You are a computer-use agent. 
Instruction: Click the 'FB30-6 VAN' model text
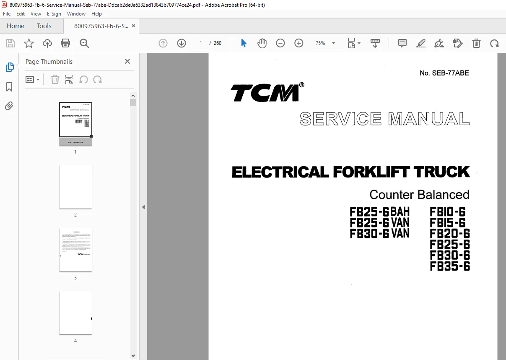point(380,233)
